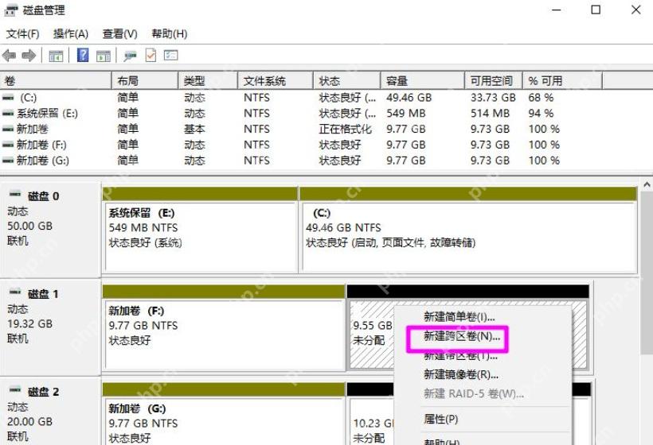The width and height of the screenshot is (653, 445).
Task: Sort by the 可用空间 column header
Action: pos(494,80)
